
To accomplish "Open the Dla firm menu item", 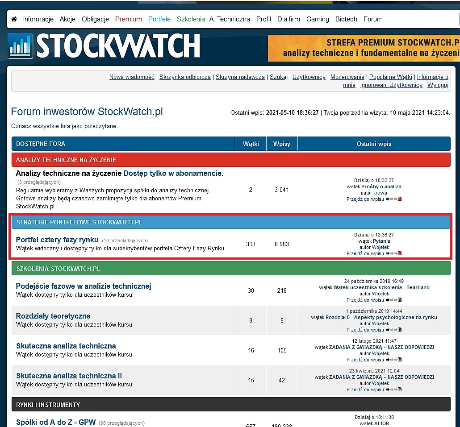I will [x=289, y=19].
